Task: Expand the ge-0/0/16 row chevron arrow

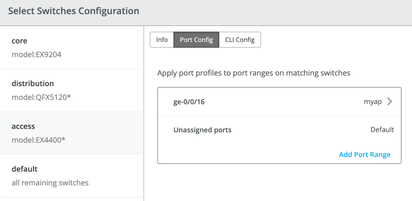Action: 390,101
